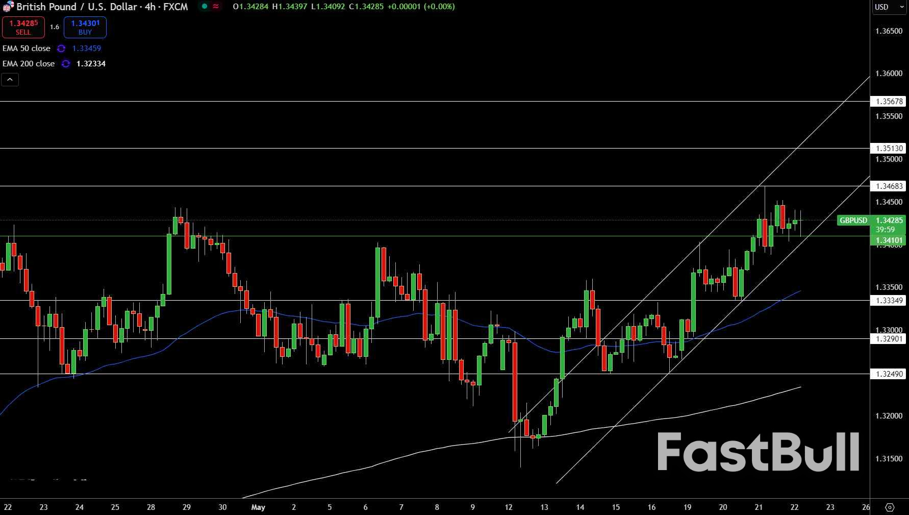
Task: Click the BUY button at 1.34301
Action: point(84,27)
